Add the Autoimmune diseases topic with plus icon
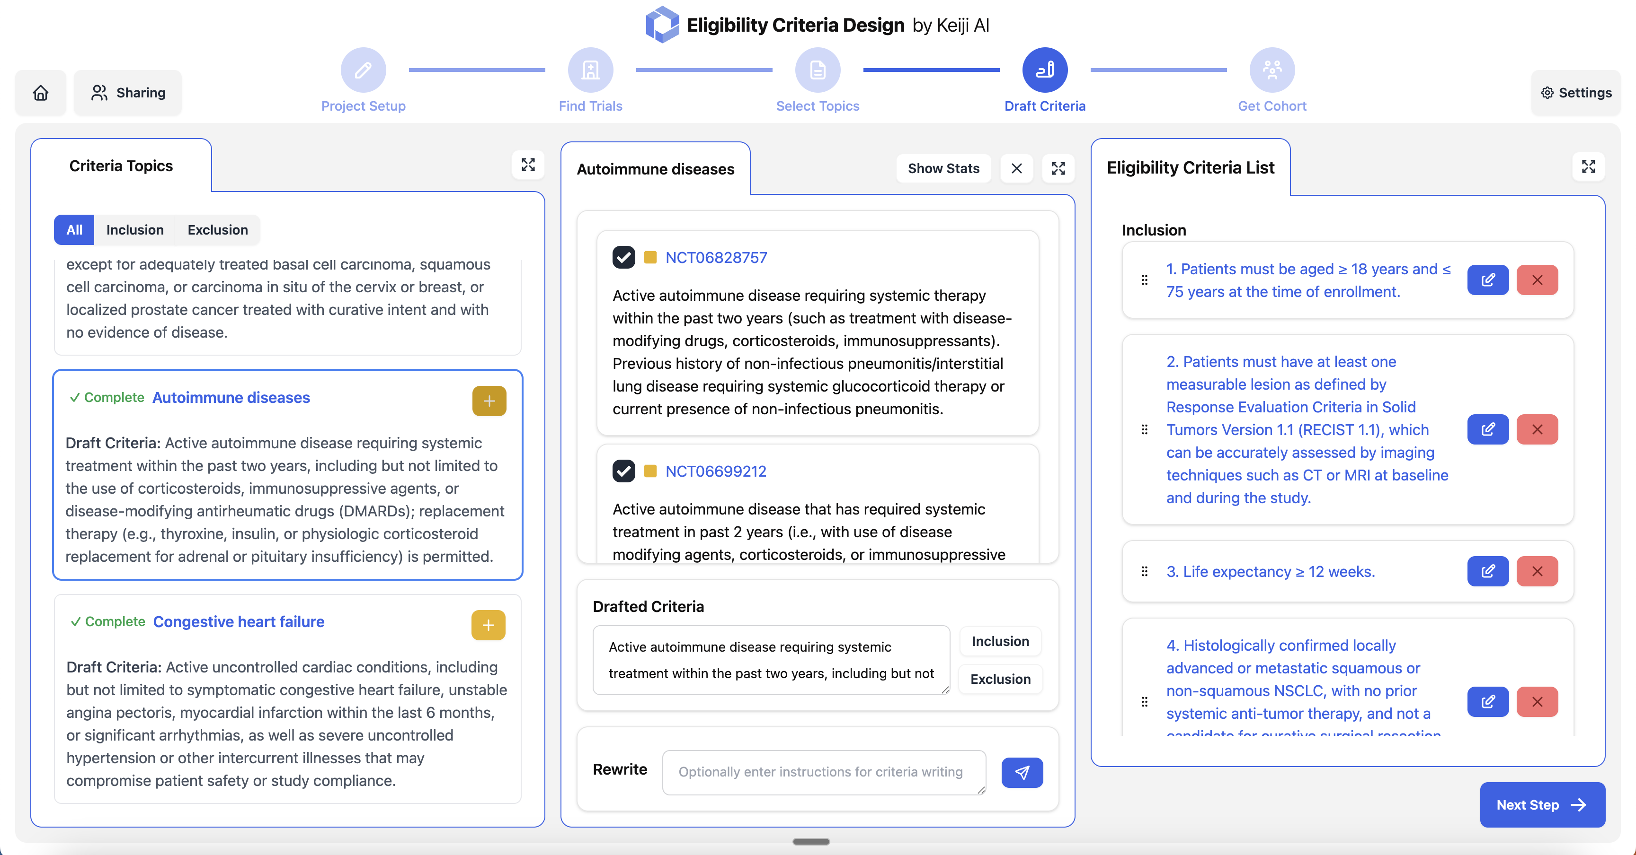Viewport: 1636px width, 855px height. pos(489,401)
